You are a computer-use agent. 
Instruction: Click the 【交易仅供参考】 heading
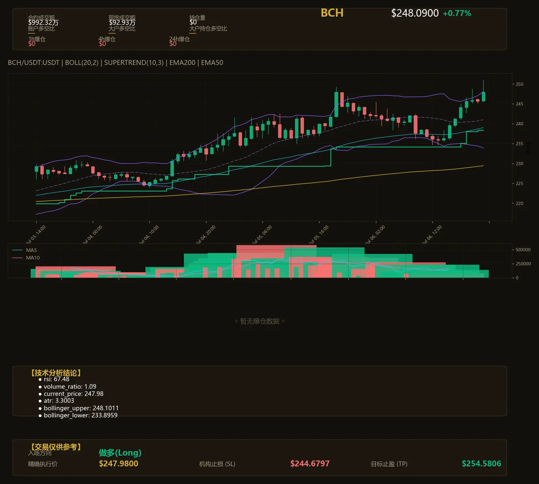click(x=56, y=447)
